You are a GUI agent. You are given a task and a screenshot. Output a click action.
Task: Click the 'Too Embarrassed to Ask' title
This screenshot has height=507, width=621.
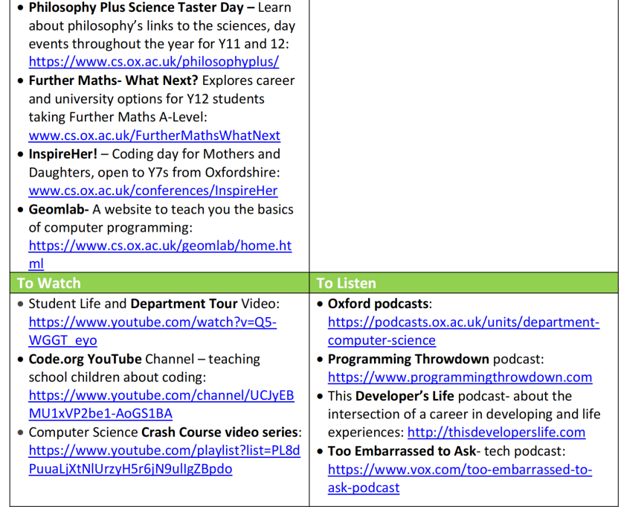tap(402, 451)
